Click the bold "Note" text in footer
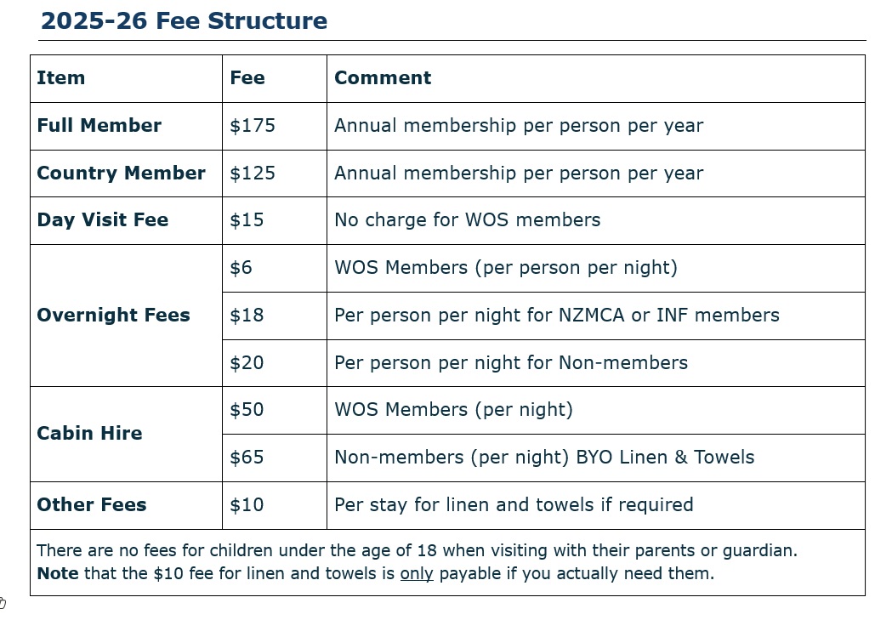The width and height of the screenshot is (892, 620). pyautogui.click(x=57, y=574)
